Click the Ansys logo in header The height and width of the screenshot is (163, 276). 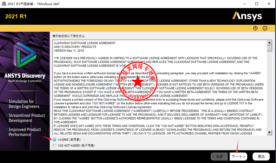click(247, 16)
